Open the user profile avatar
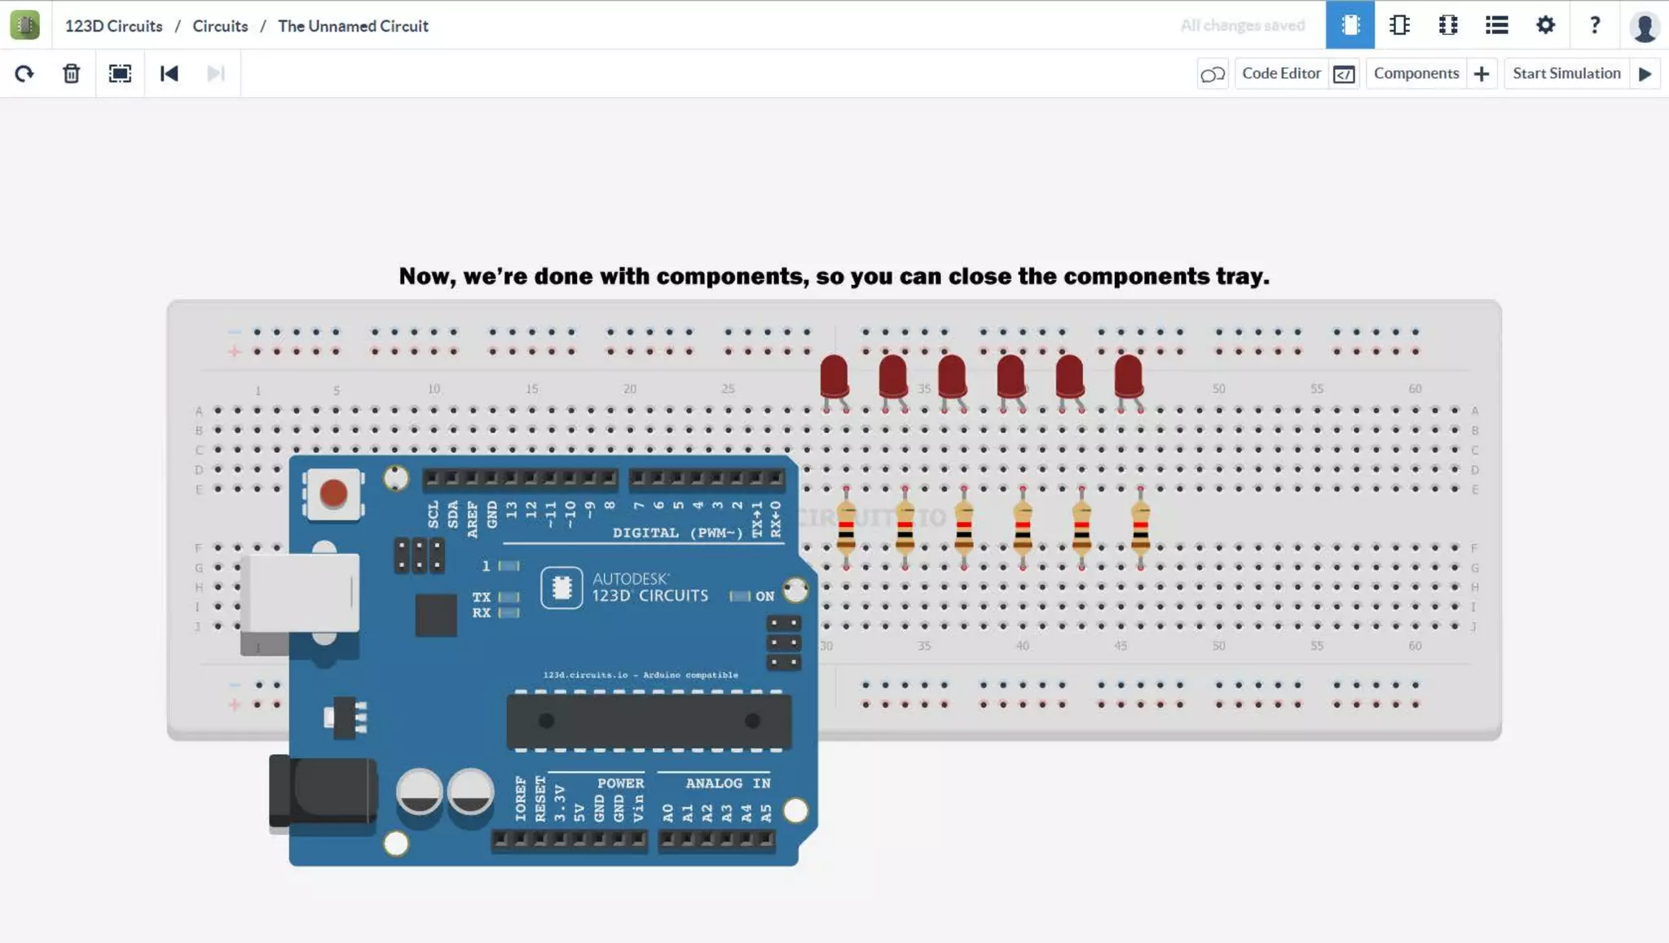This screenshot has width=1669, height=943. pyautogui.click(x=1645, y=27)
